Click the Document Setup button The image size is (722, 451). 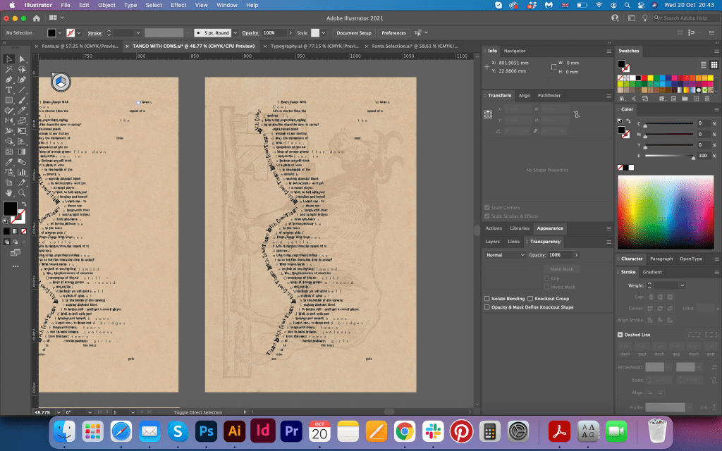(x=353, y=33)
